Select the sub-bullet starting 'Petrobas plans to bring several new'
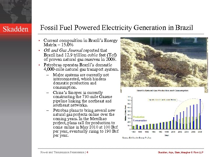The image size is (210, 157). pyautogui.click(x=86, y=123)
